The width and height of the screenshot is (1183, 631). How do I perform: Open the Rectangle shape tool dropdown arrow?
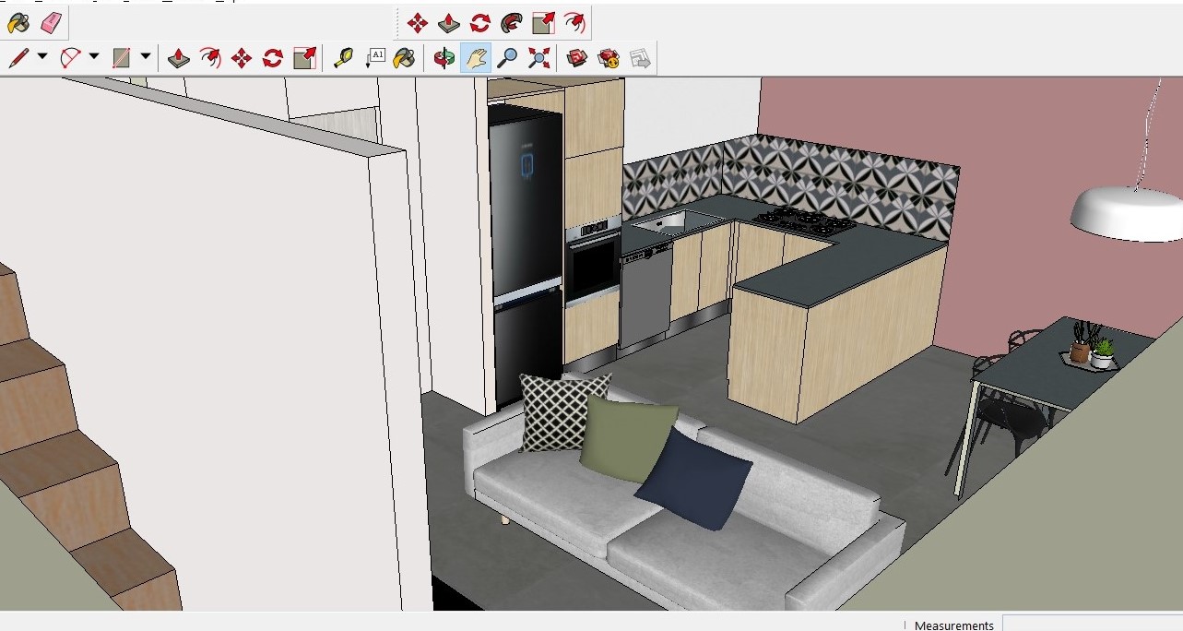click(x=146, y=57)
